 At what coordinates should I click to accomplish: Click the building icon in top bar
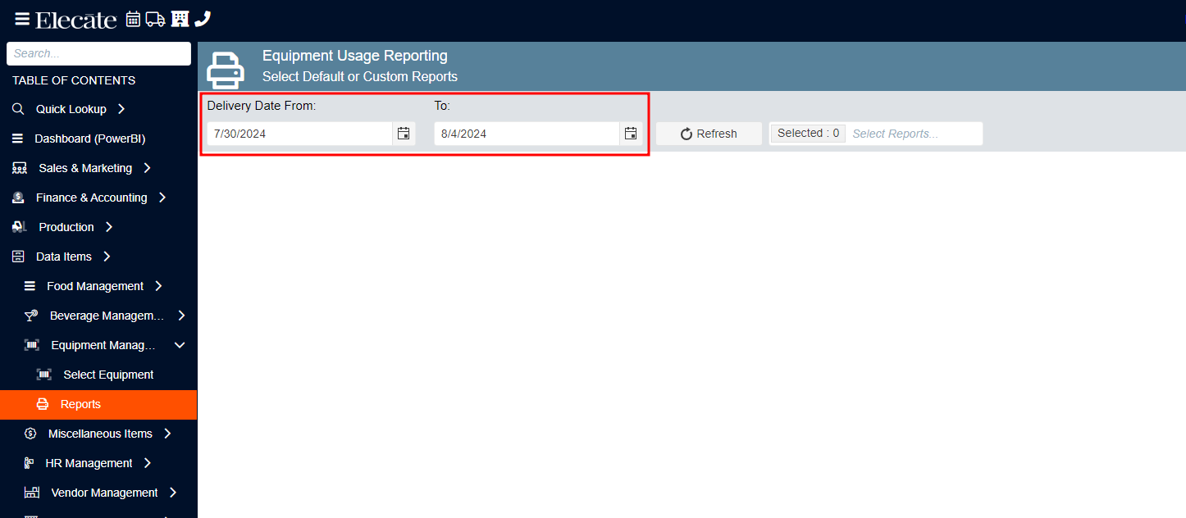pyautogui.click(x=180, y=19)
